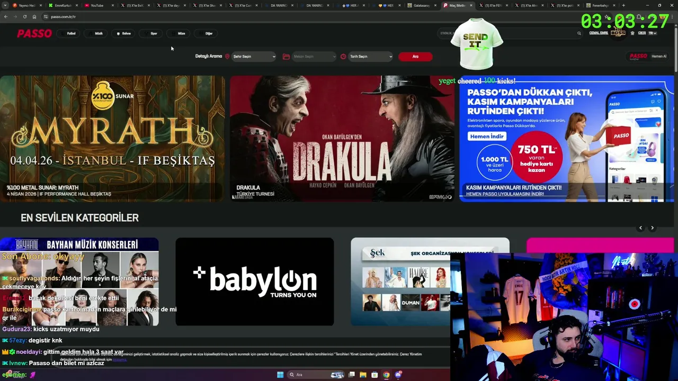Open the Spor category

151,33
